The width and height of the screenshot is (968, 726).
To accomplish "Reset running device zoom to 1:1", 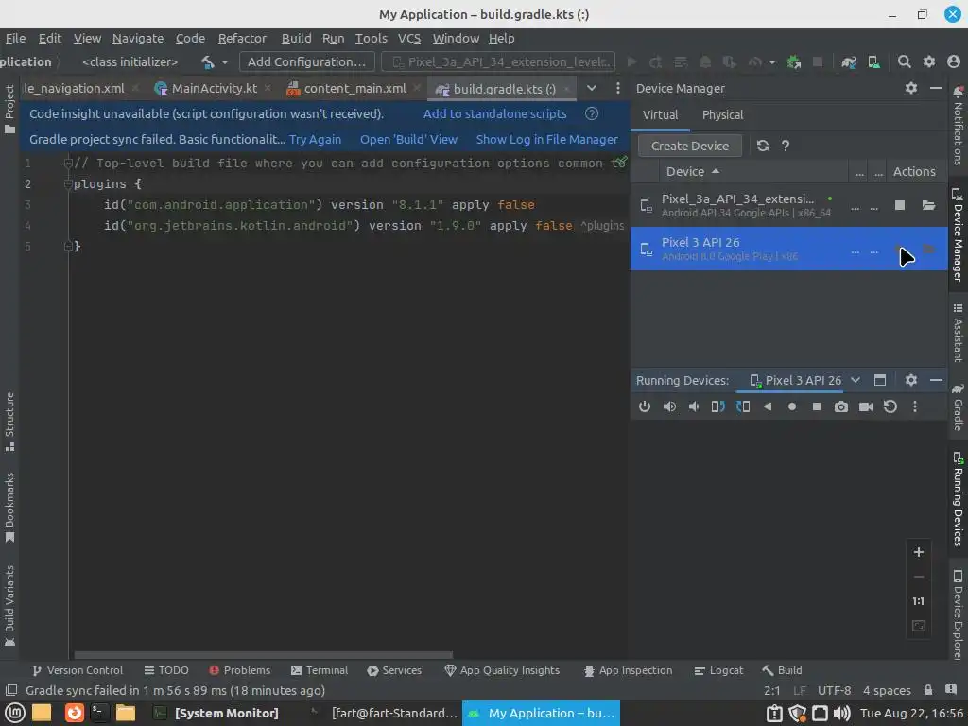I will 919,601.
